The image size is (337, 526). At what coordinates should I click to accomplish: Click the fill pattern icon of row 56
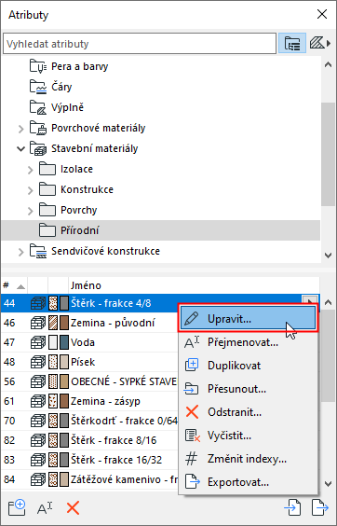pos(53,381)
